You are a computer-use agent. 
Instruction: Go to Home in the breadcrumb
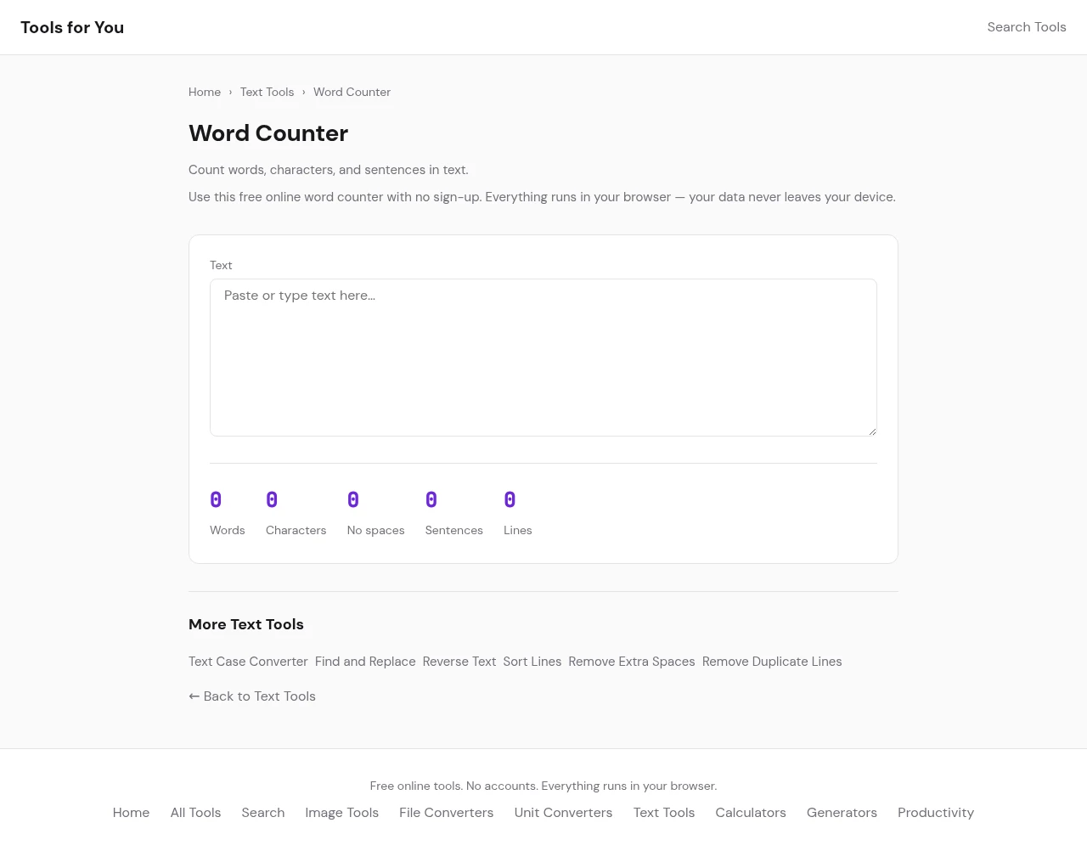coord(205,92)
